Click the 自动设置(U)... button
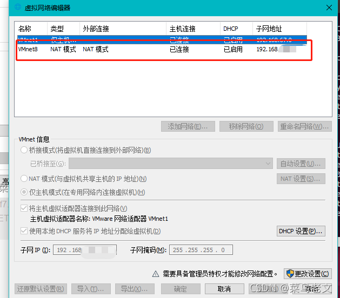 (x=301, y=164)
